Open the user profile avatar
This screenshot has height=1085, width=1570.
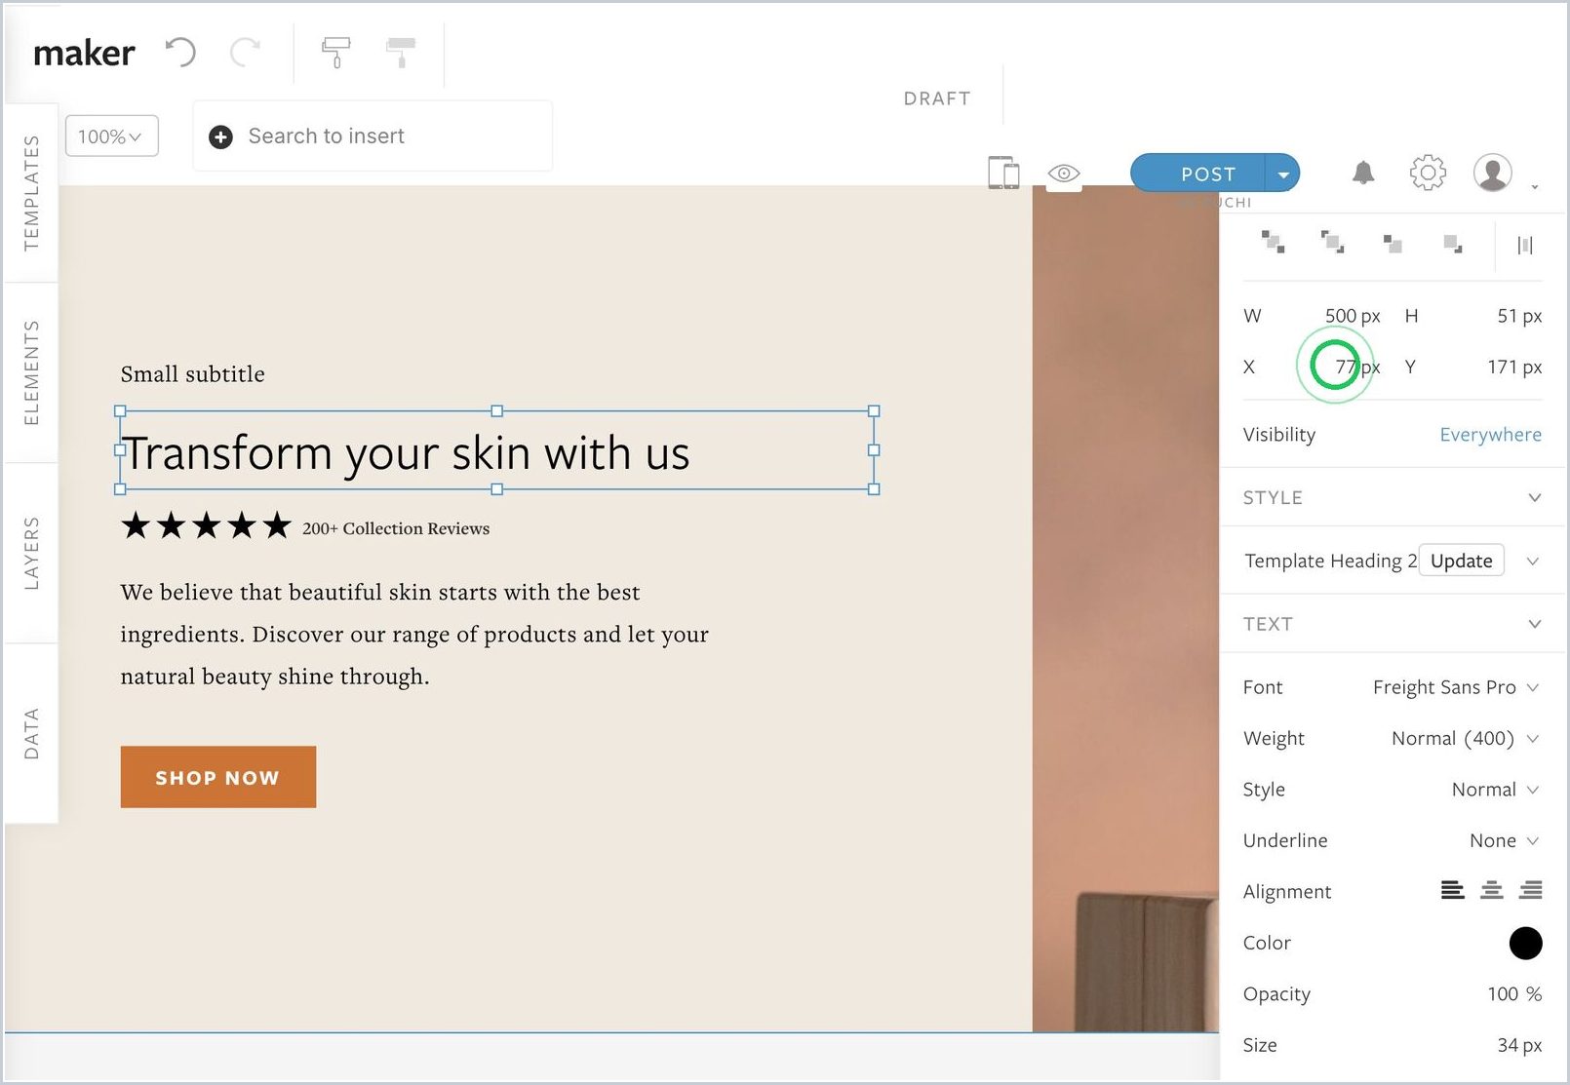click(x=1492, y=173)
